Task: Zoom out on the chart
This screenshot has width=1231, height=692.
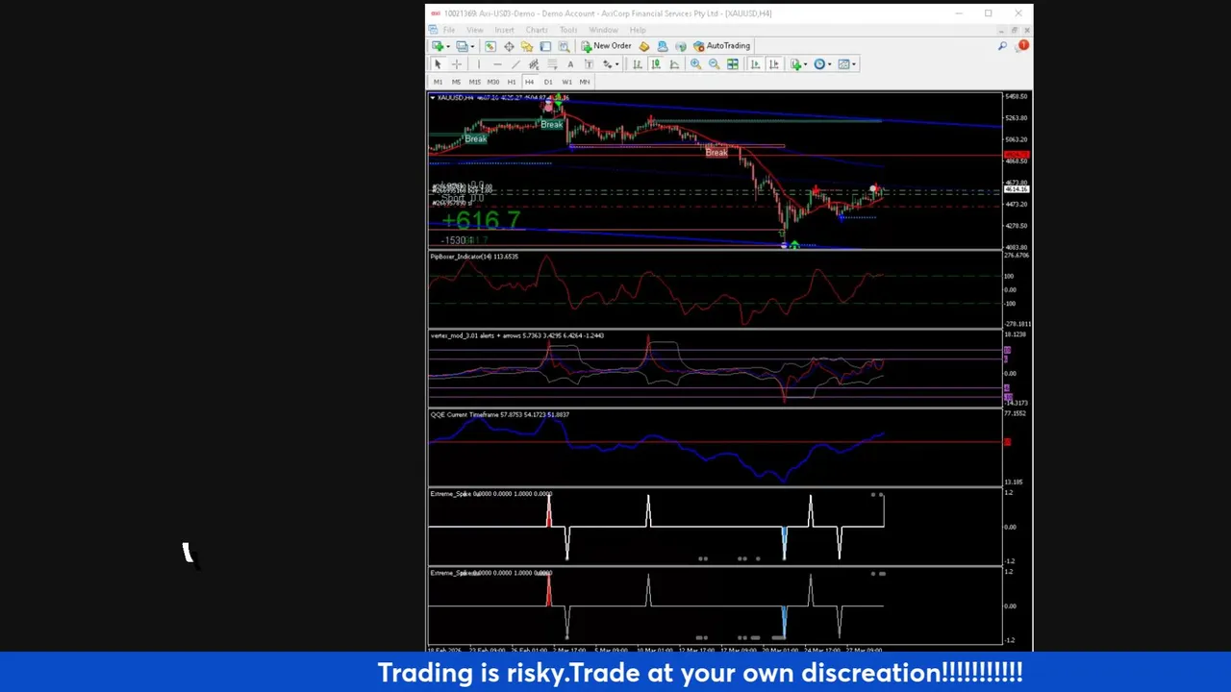Action: point(714,64)
